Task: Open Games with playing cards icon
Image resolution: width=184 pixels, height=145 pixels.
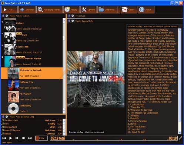Action: click(x=129, y=10)
